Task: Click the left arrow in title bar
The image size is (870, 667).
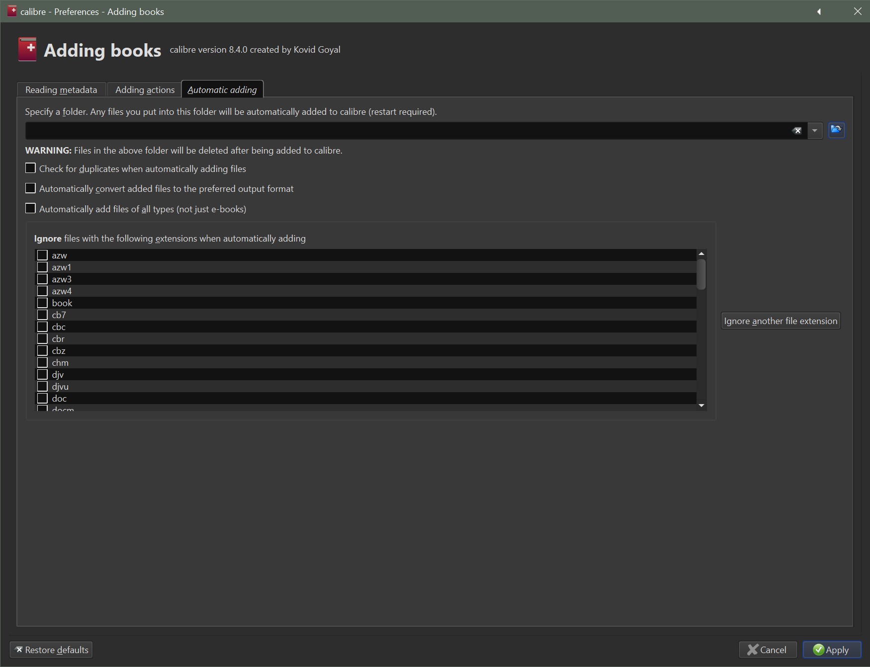Action: click(x=819, y=11)
